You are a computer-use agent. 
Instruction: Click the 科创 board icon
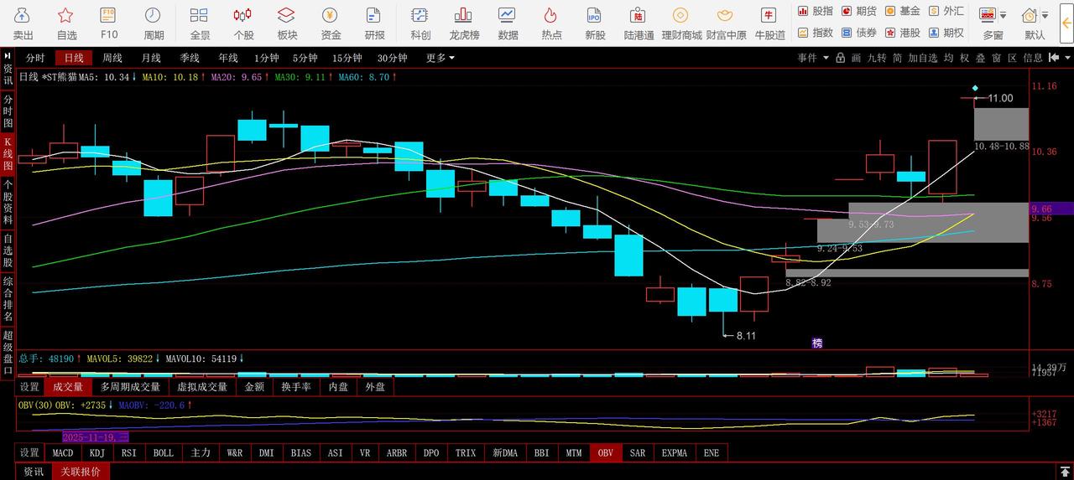(x=420, y=23)
